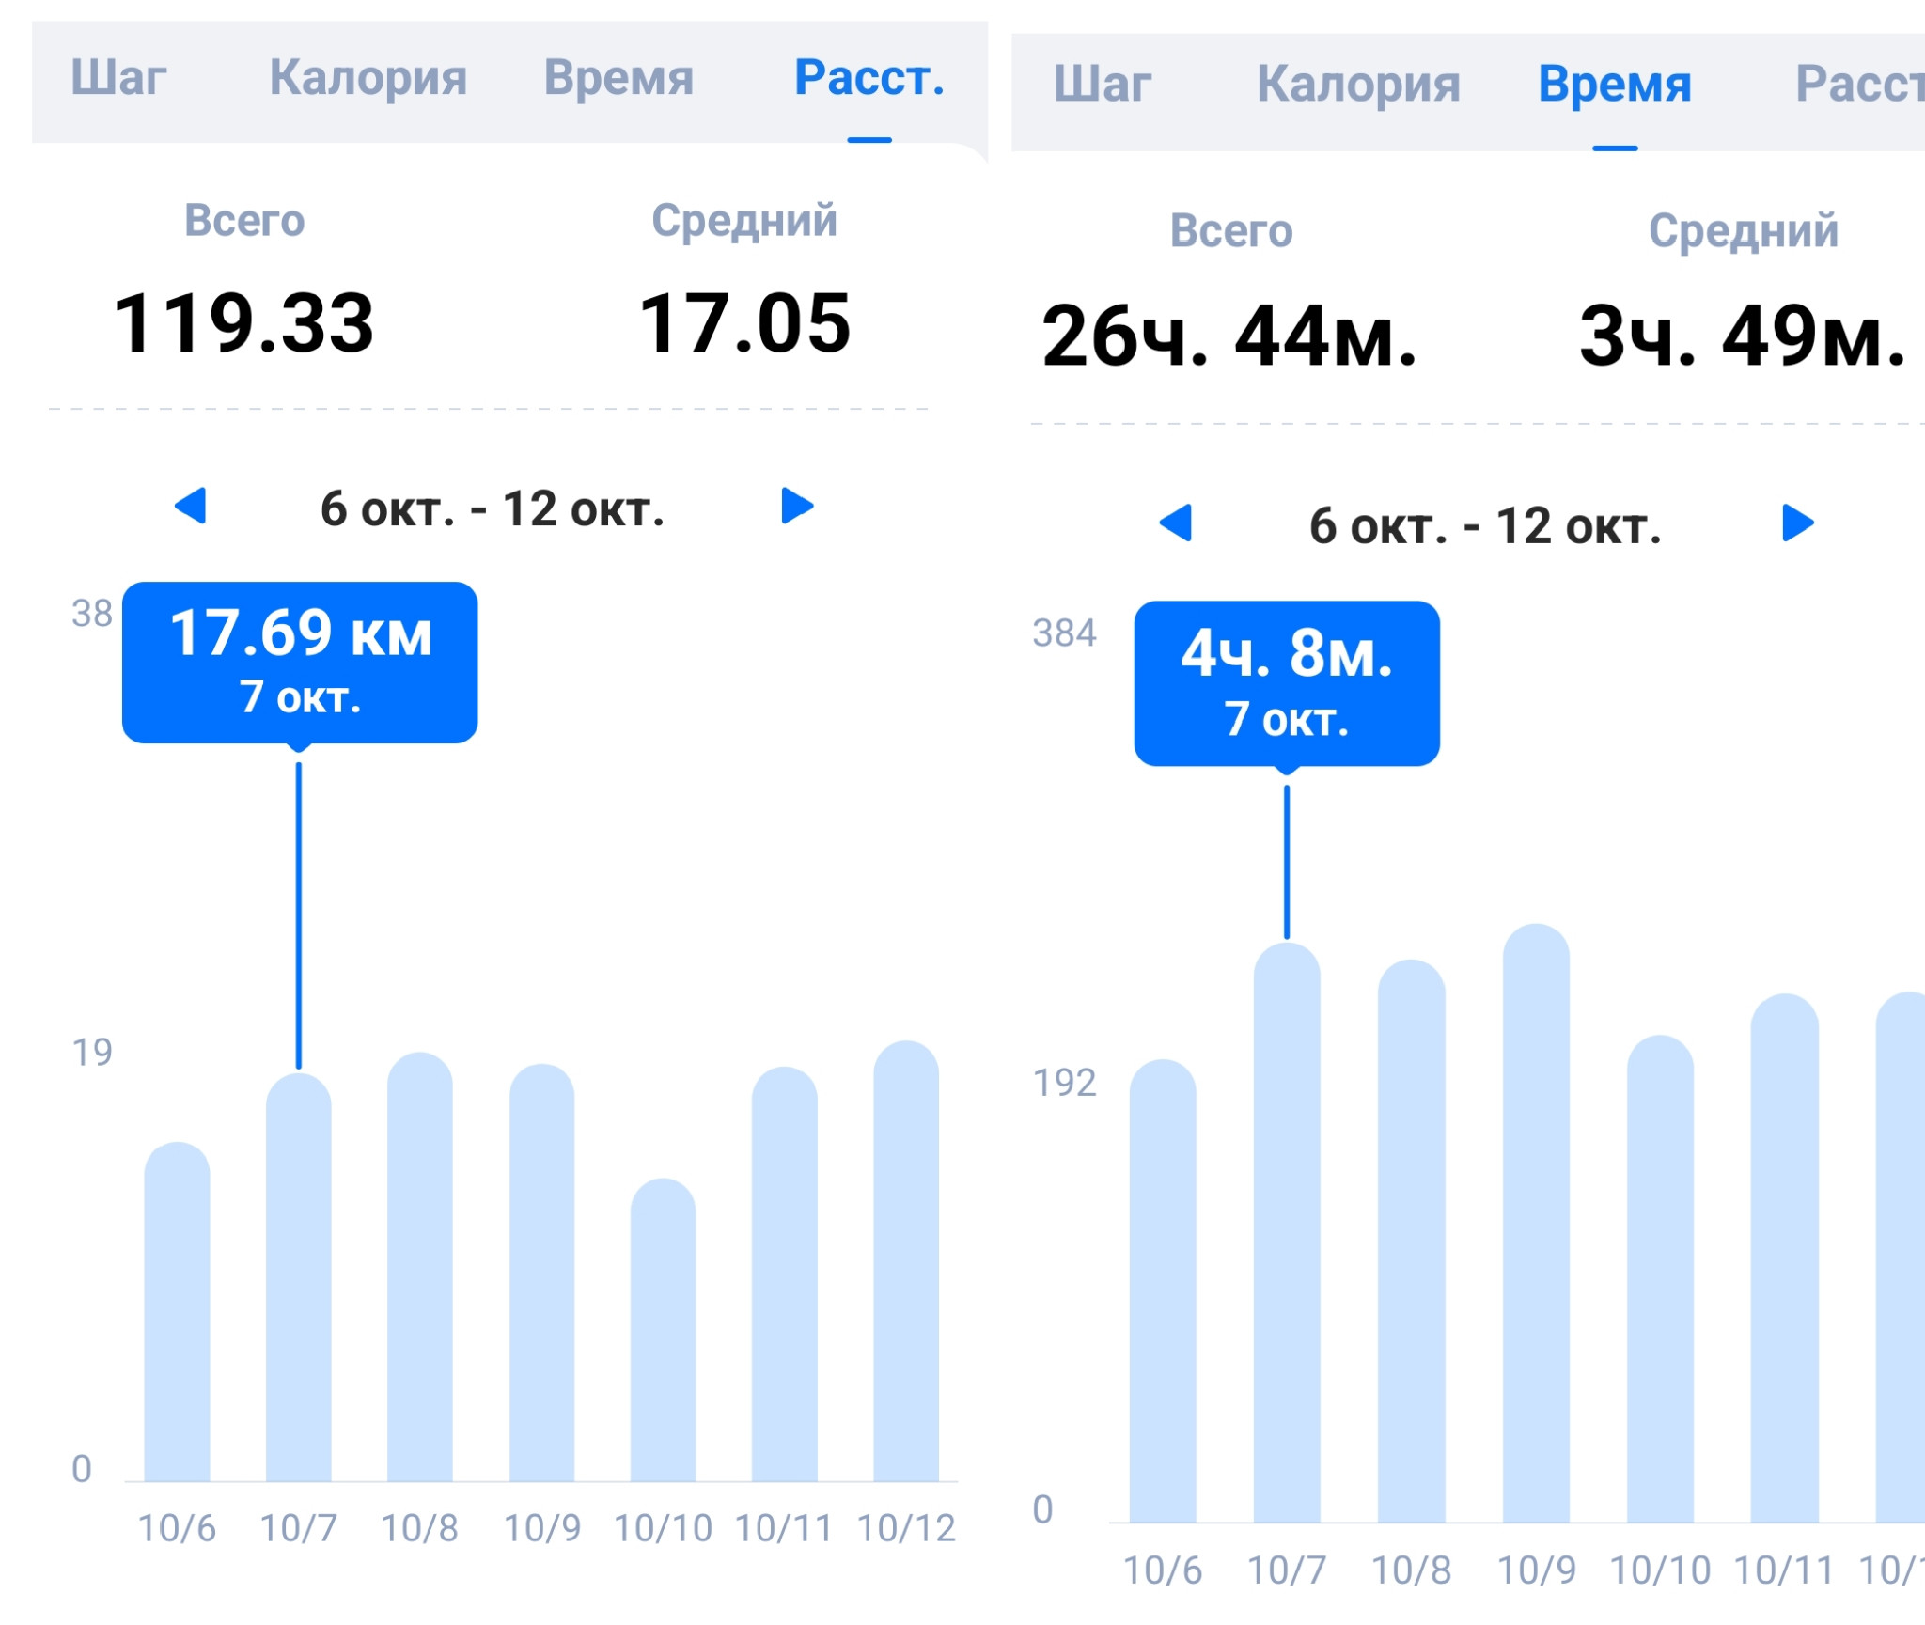1925x1625 pixels.
Task: Select the 10/12 bar in distance chart
Action: point(906,1260)
